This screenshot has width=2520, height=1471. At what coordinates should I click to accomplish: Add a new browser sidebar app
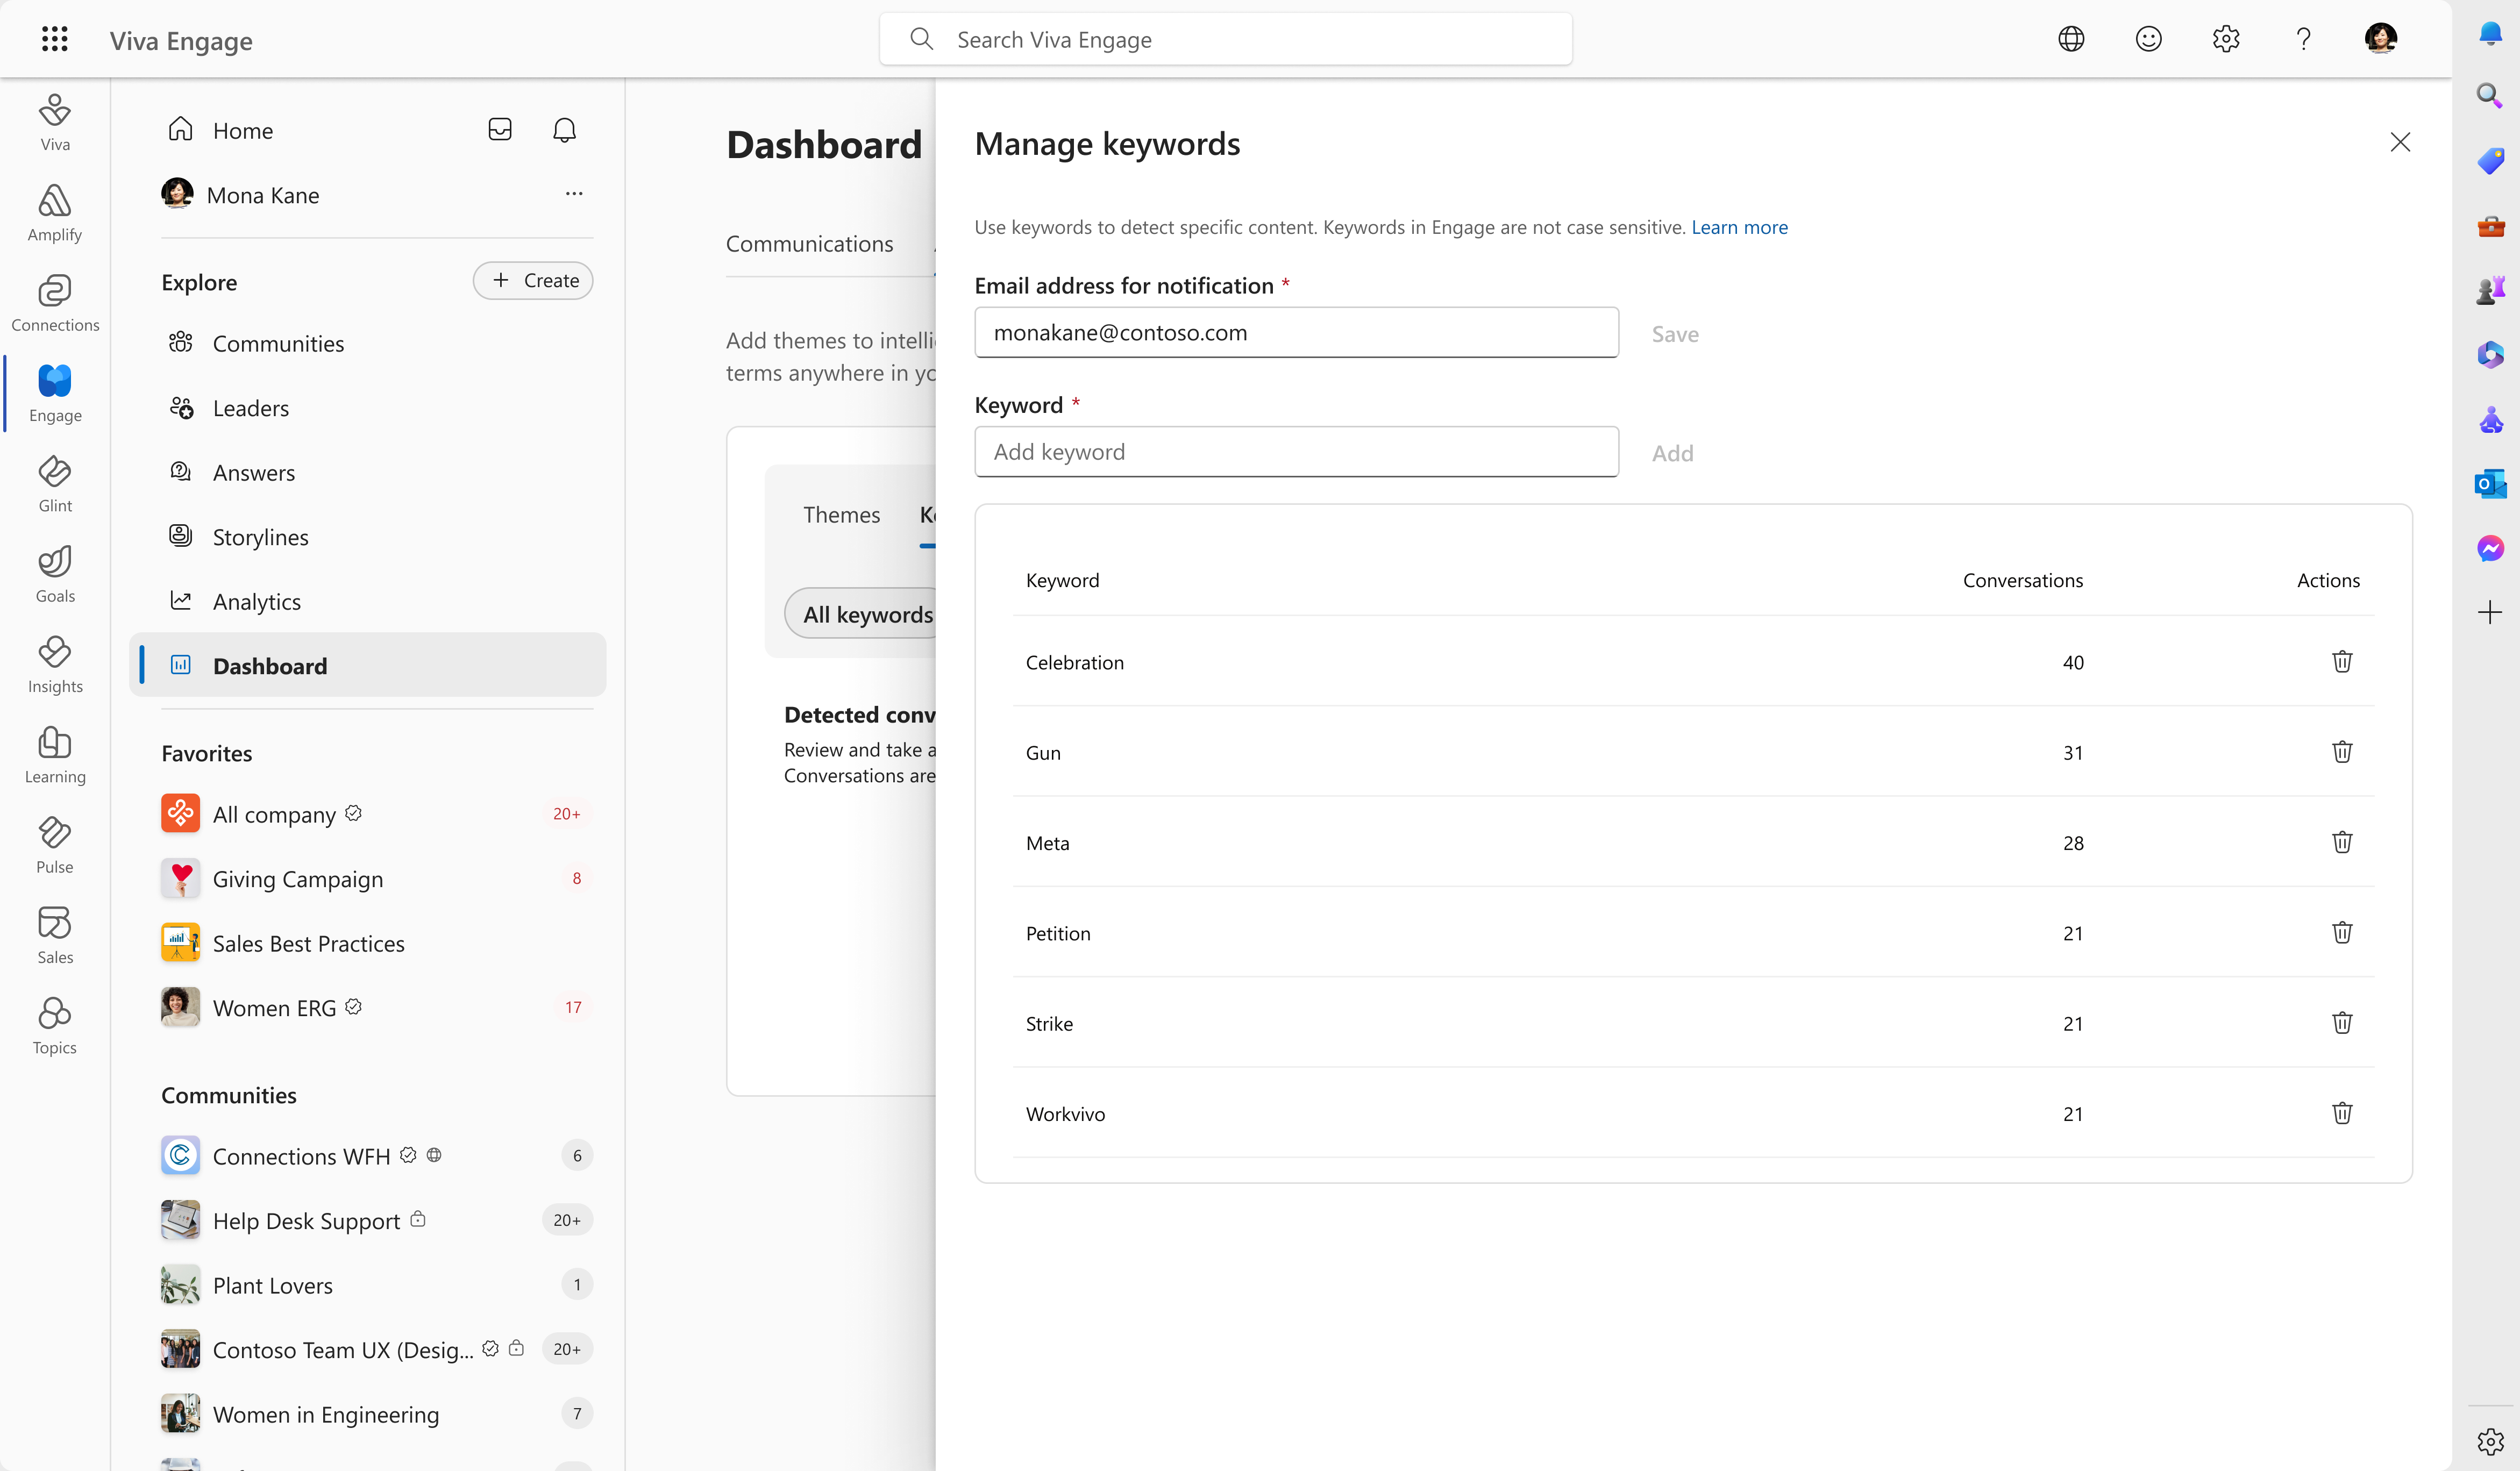2490,612
